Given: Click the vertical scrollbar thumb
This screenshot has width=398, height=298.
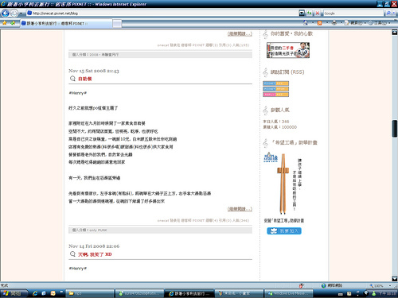Looking at the screenshot, I should [x=395, y=129].
